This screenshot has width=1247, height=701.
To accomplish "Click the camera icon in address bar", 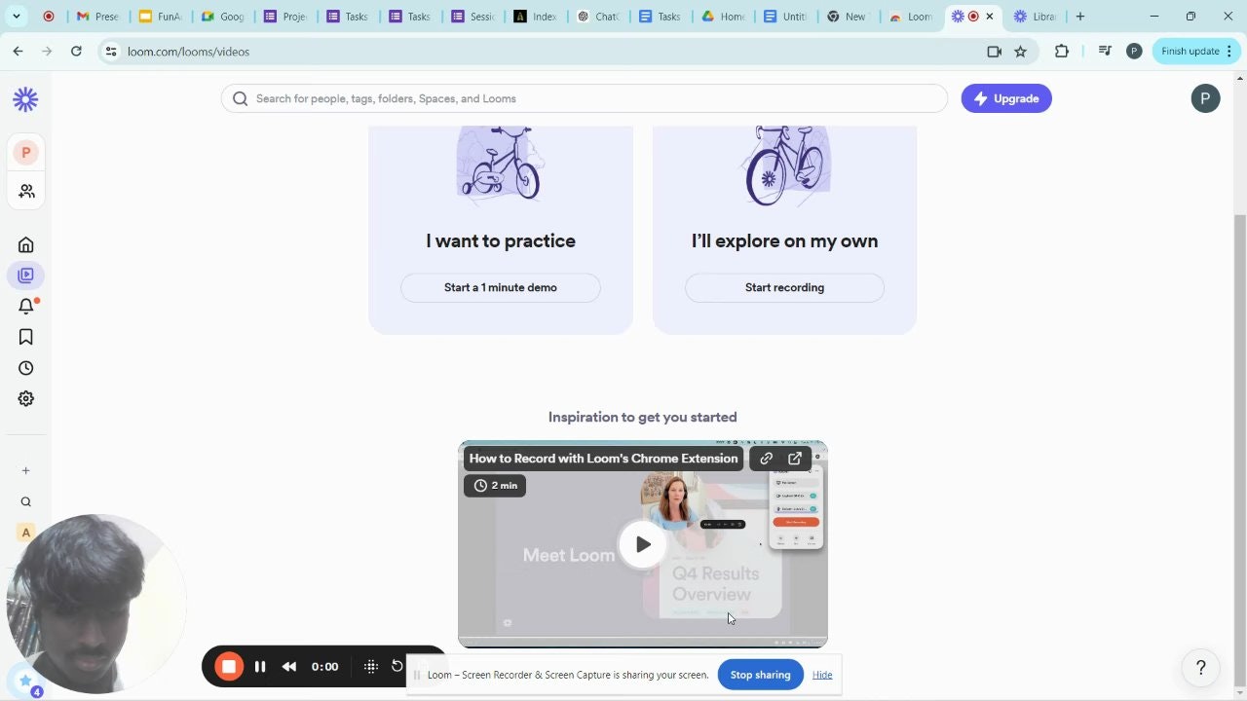I will pos(994,52).
